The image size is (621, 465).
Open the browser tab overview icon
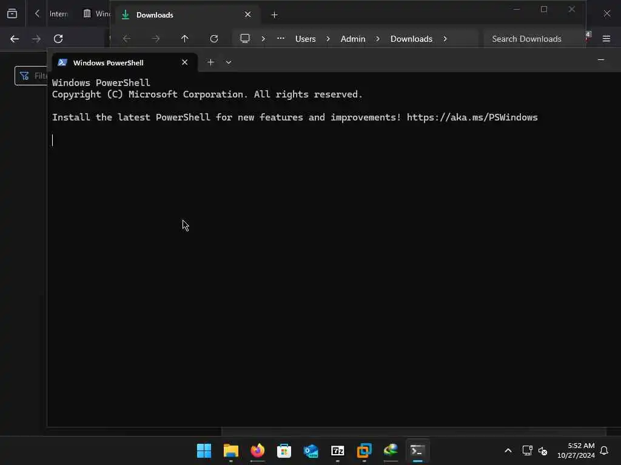coord(12,14)
